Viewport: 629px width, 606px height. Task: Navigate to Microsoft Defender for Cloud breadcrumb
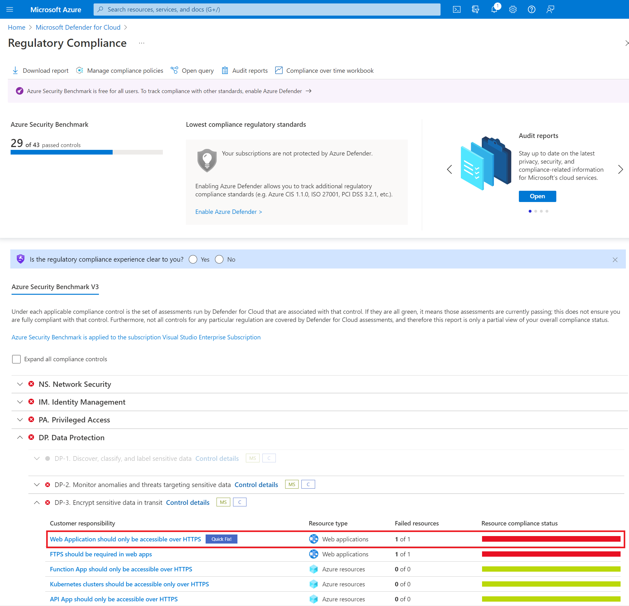pyautogui.click(x=78, y=27)
